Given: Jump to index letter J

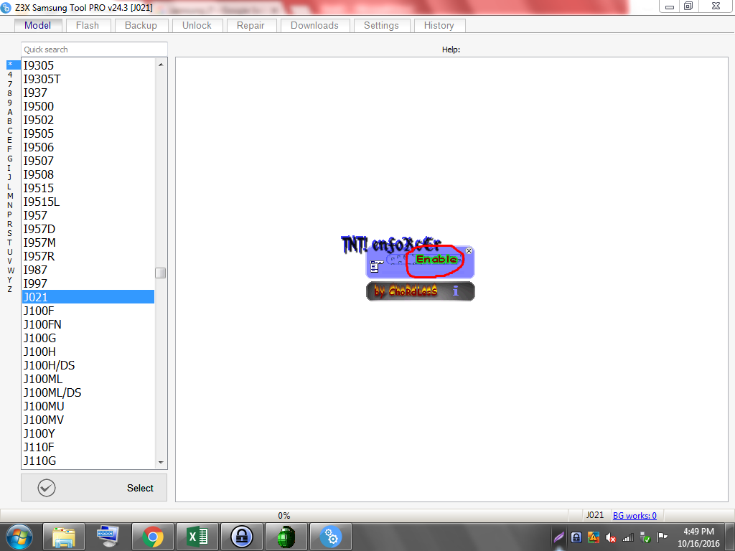Looking at the screenshot, I should (x=9, y=177).
